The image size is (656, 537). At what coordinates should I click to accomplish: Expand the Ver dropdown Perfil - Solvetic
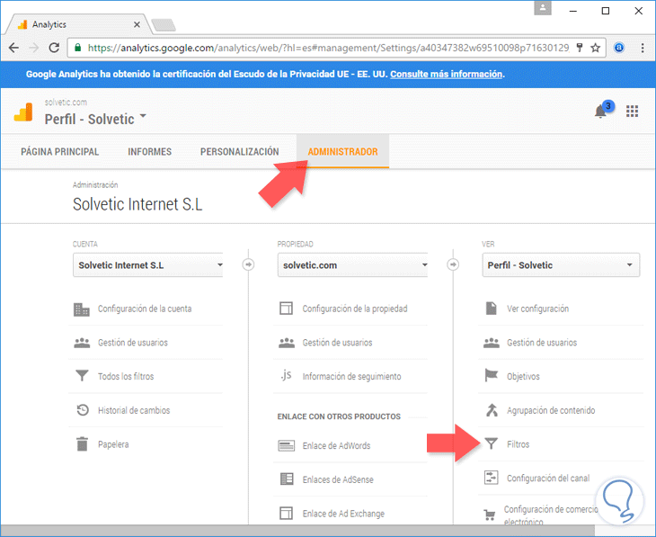(x=561, y=265)
